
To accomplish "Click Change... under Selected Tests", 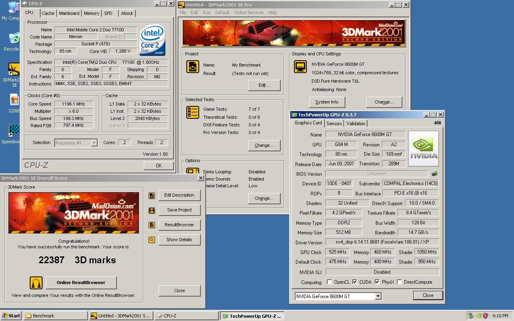I will pyautogui.click(x=264, y=145).
